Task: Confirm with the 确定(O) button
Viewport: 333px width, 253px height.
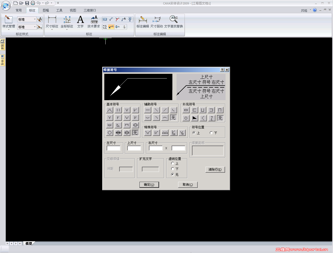Action: pos(149,185)
